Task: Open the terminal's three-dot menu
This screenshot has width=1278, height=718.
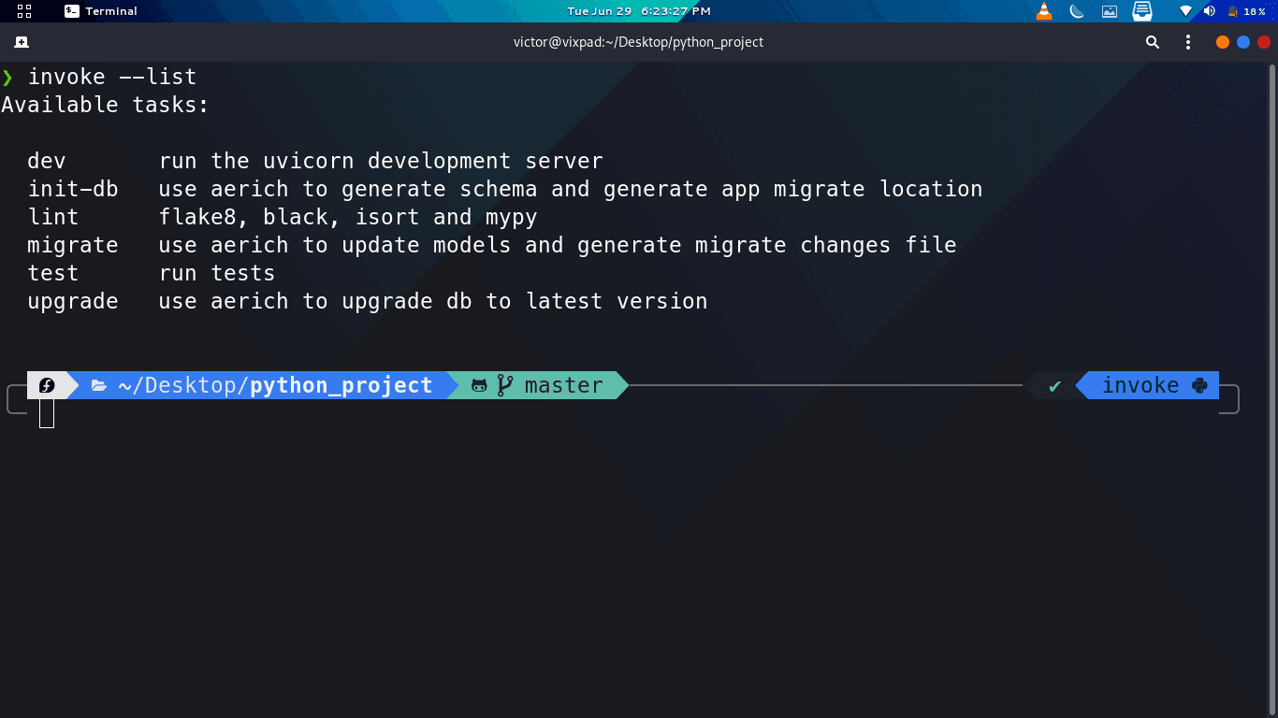Action: point(1187,42)
